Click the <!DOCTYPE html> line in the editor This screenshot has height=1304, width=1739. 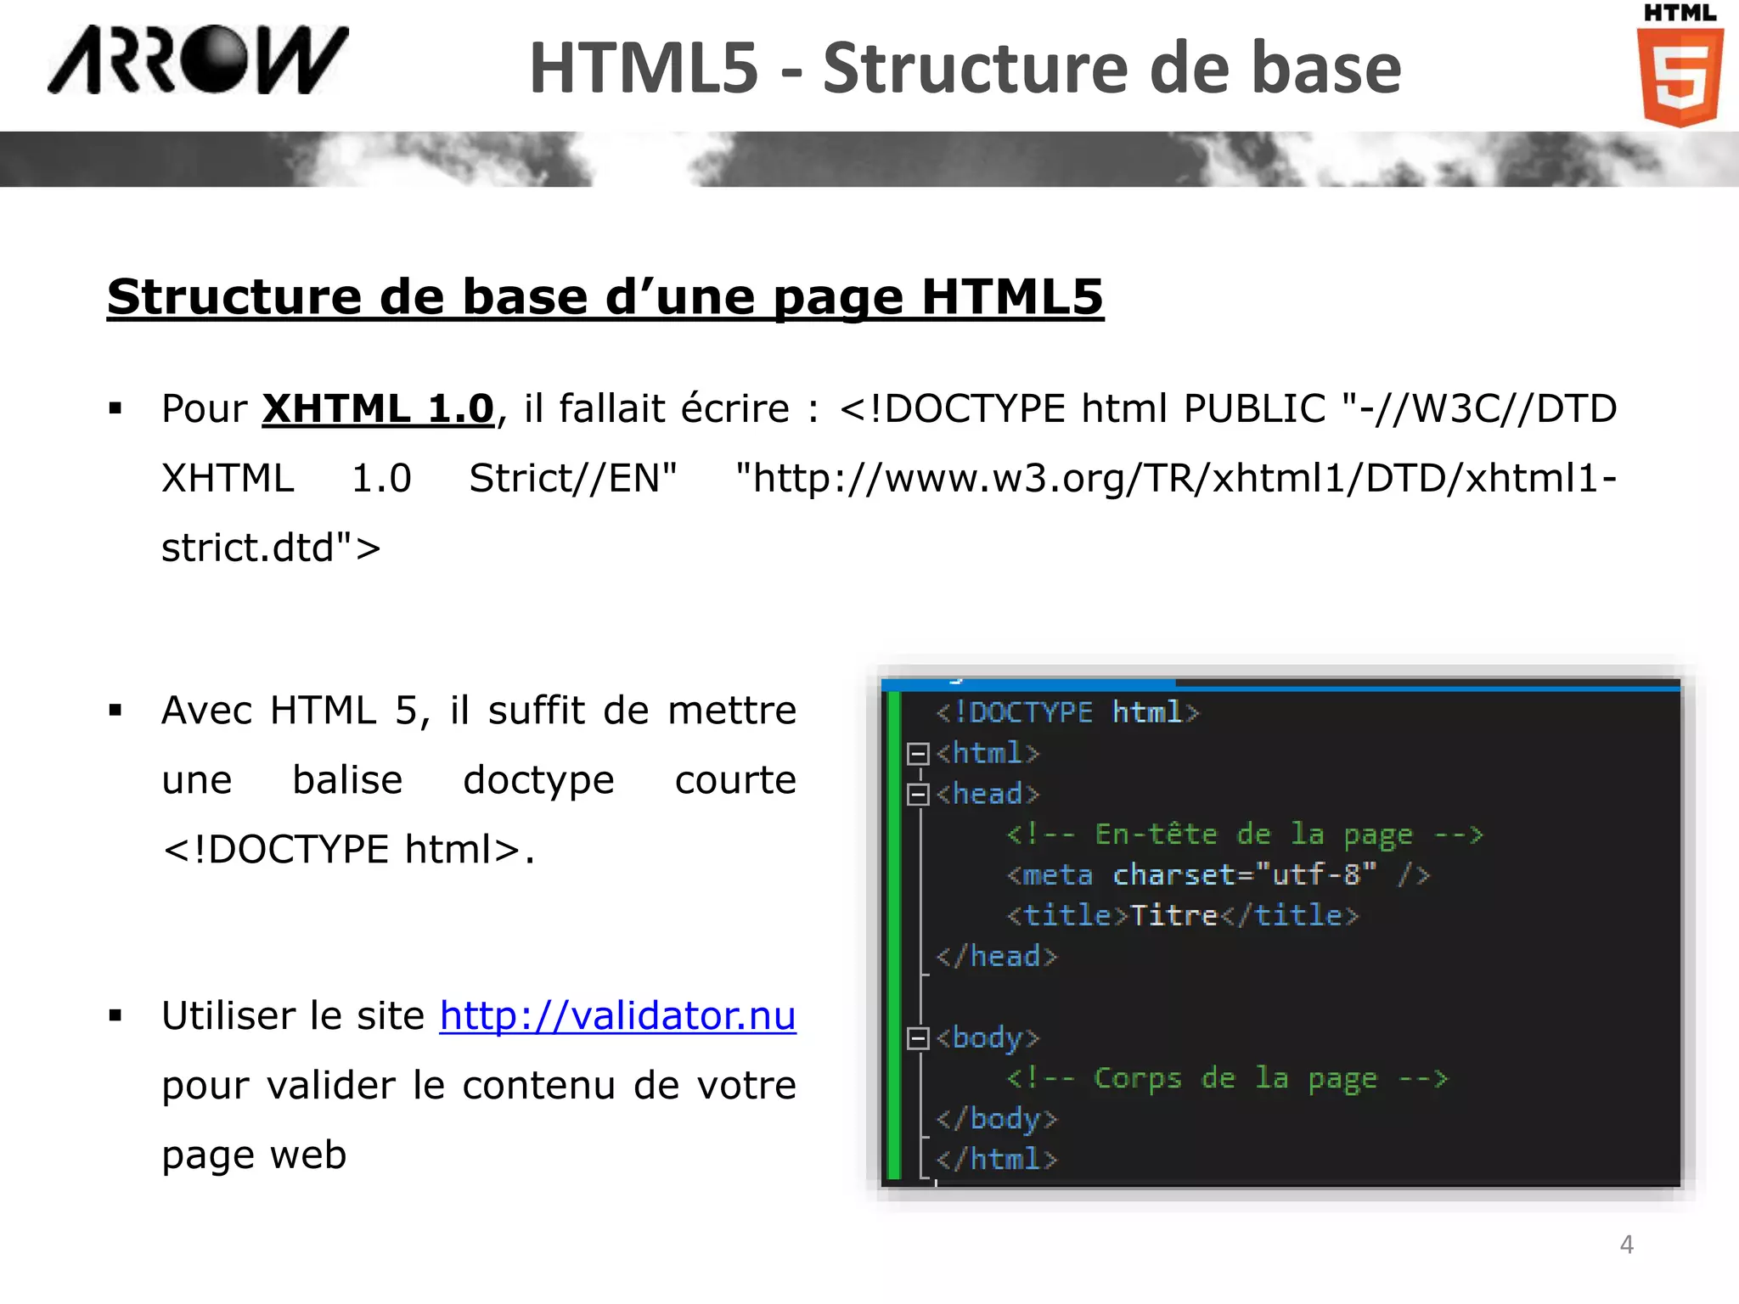point(1067,712)
